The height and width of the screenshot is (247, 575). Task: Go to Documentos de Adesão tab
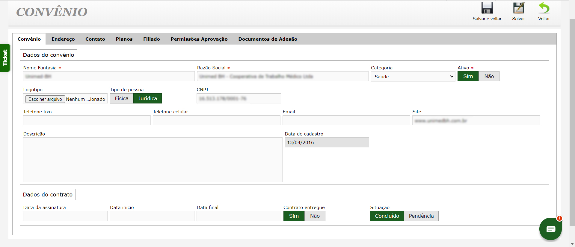(268, 39)
